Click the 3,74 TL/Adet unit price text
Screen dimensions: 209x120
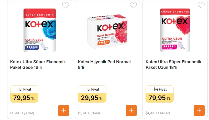click(90, 113)
